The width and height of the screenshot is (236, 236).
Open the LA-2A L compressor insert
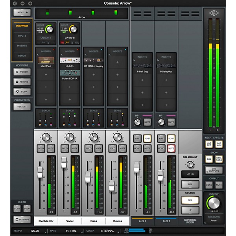click(70, 60)
